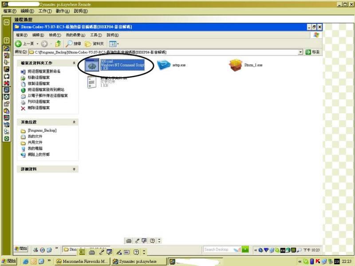
Task: Click the remote tray clock showing 下午 10:23
Action: 312,250
